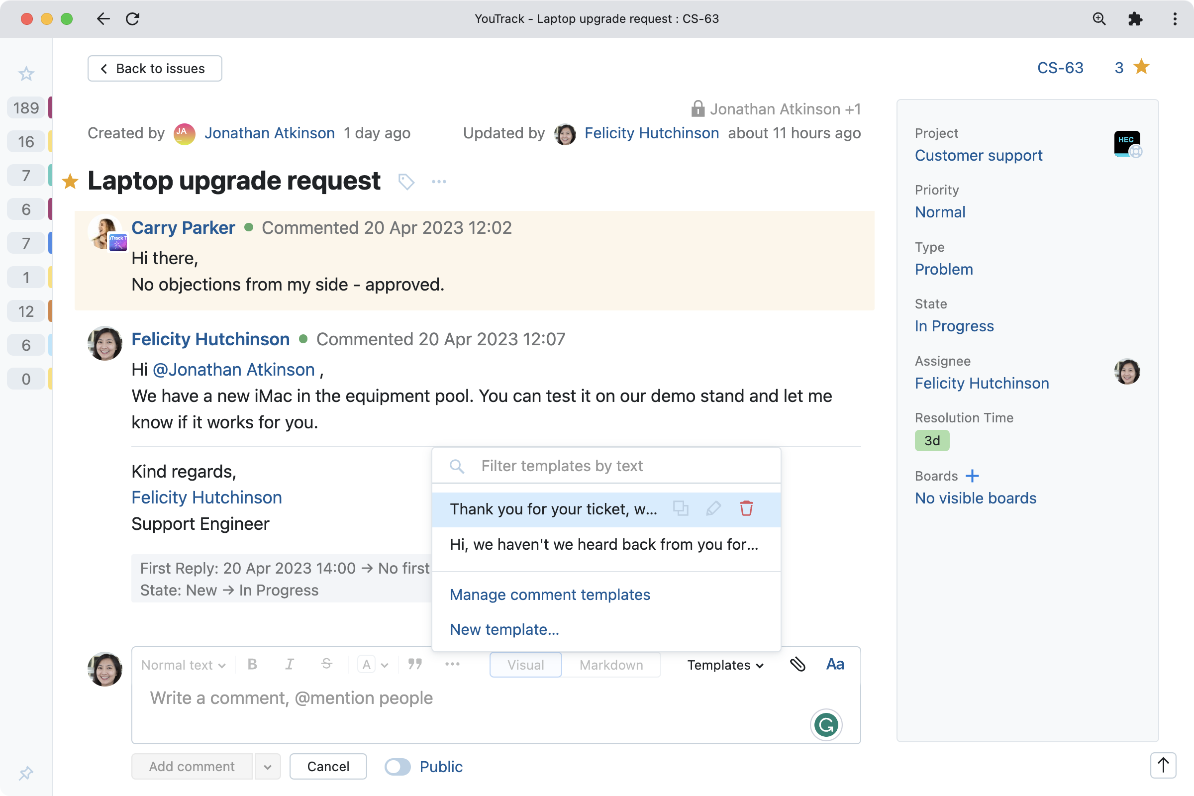Apply italic formatting in comment editor
This screenshot has width=1194, height=796.
pyautogui.click(x=290, y=665)
